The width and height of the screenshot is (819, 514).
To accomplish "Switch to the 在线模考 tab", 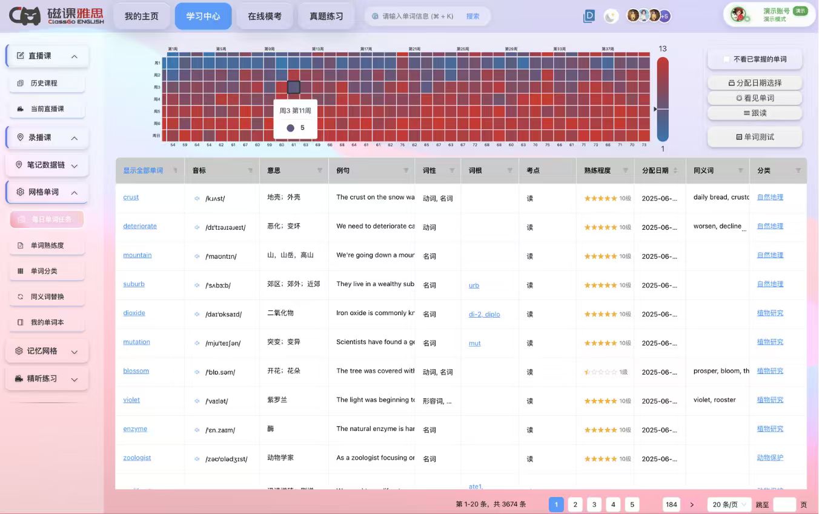I will 265,16.
